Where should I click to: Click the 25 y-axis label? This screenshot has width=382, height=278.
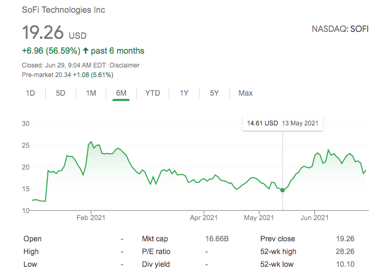(x=26, y=145)
